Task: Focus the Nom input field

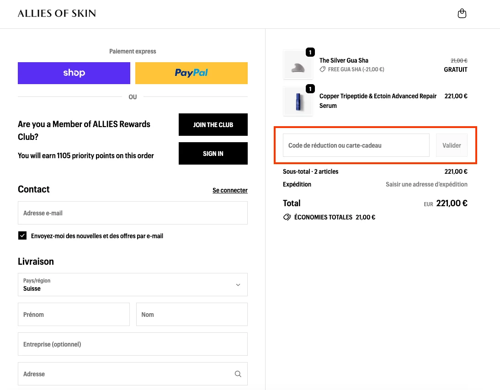Action: point(192,315)
